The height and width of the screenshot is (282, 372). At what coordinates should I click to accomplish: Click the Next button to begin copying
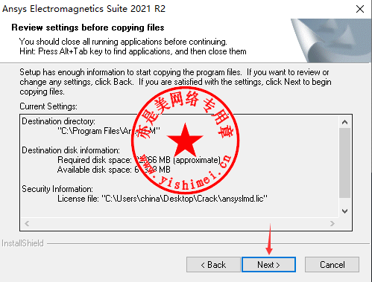pyautogui.click(x=268, y=265)
